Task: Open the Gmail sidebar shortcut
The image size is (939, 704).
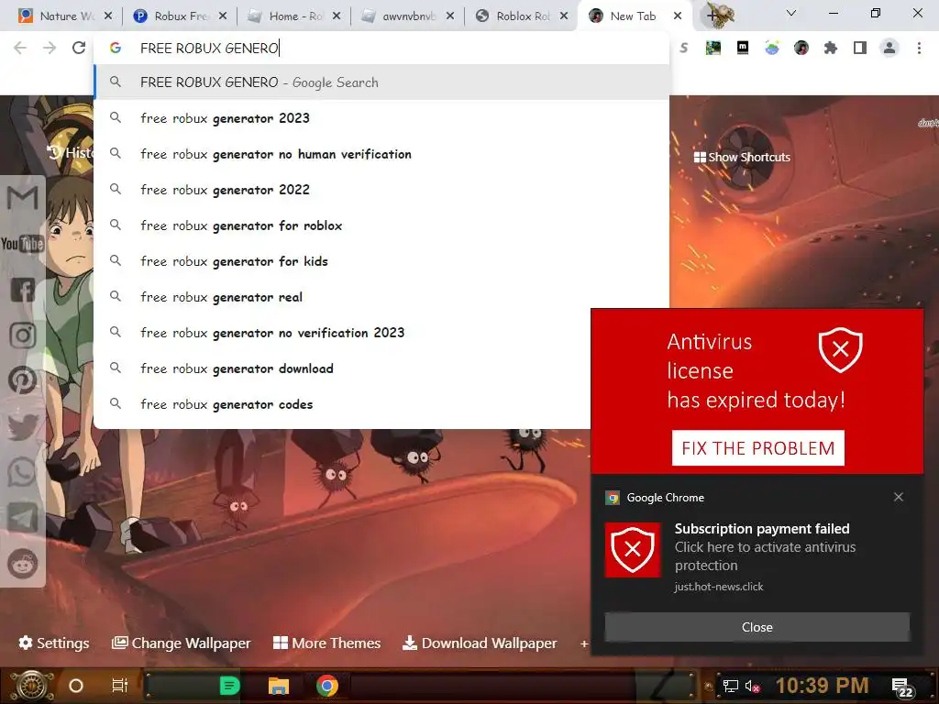Action: 23,198
